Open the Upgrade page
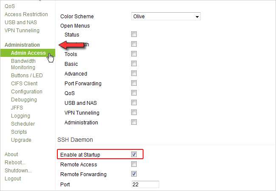This screenshot has height=191, width=276. 21,140
